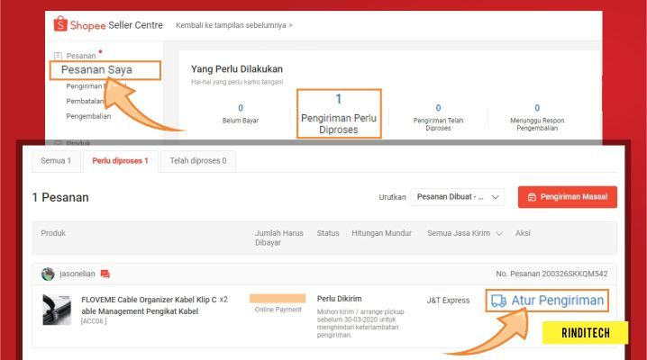Open Pembatalan in the sidebar

pos(85,101)
